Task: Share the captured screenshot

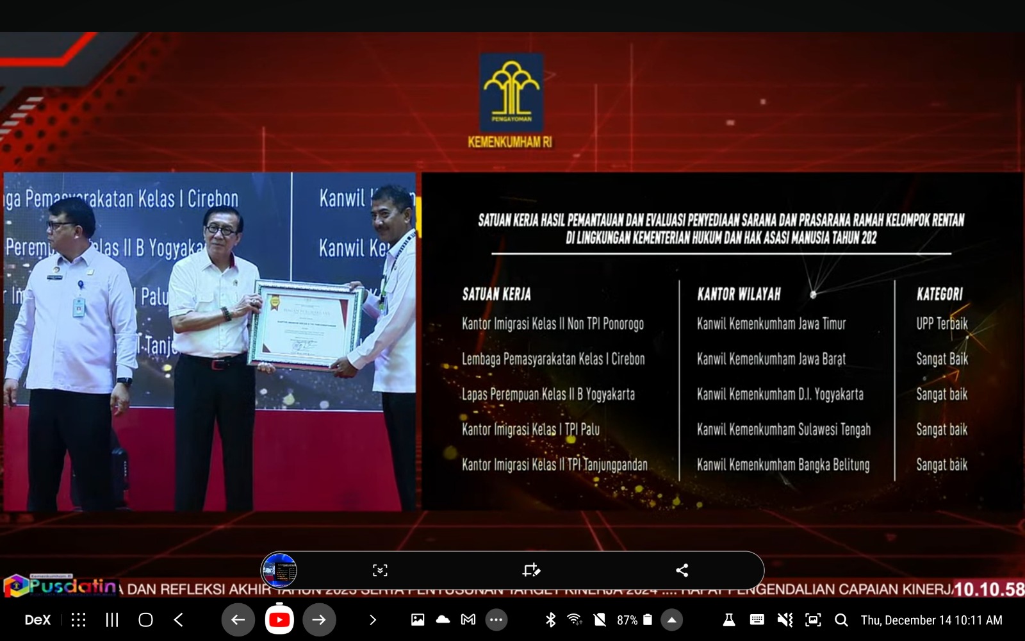Action: (682, 570)
